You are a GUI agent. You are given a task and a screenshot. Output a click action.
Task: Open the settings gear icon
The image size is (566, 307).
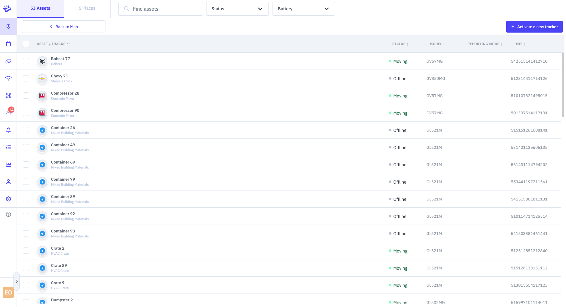point(8,199)
